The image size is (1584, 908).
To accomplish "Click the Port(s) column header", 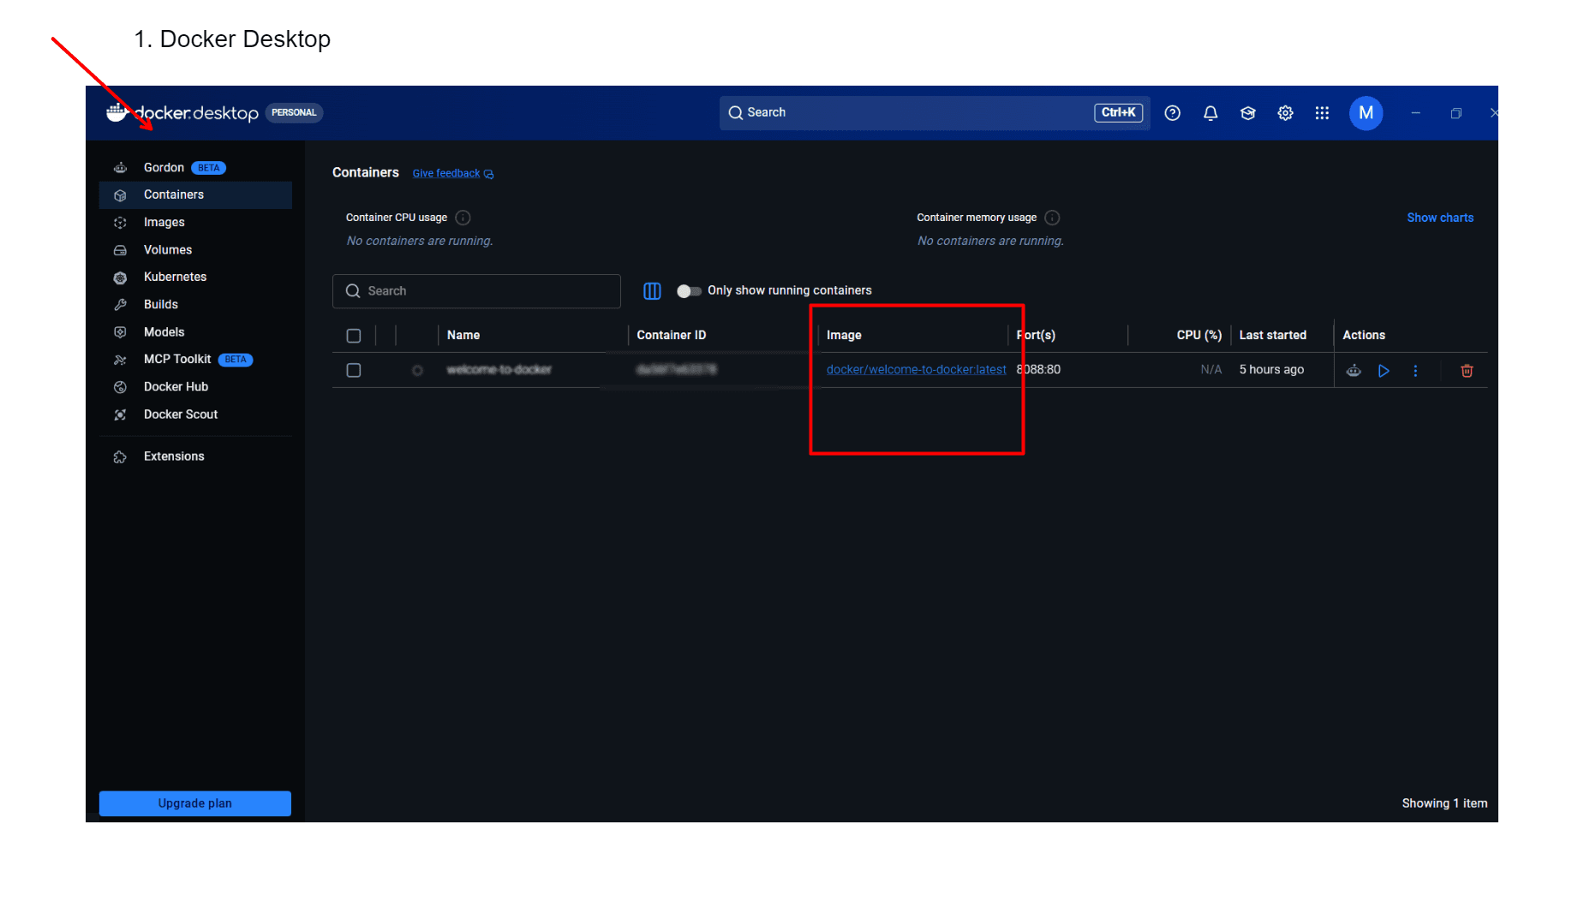I will point(1036,336).
